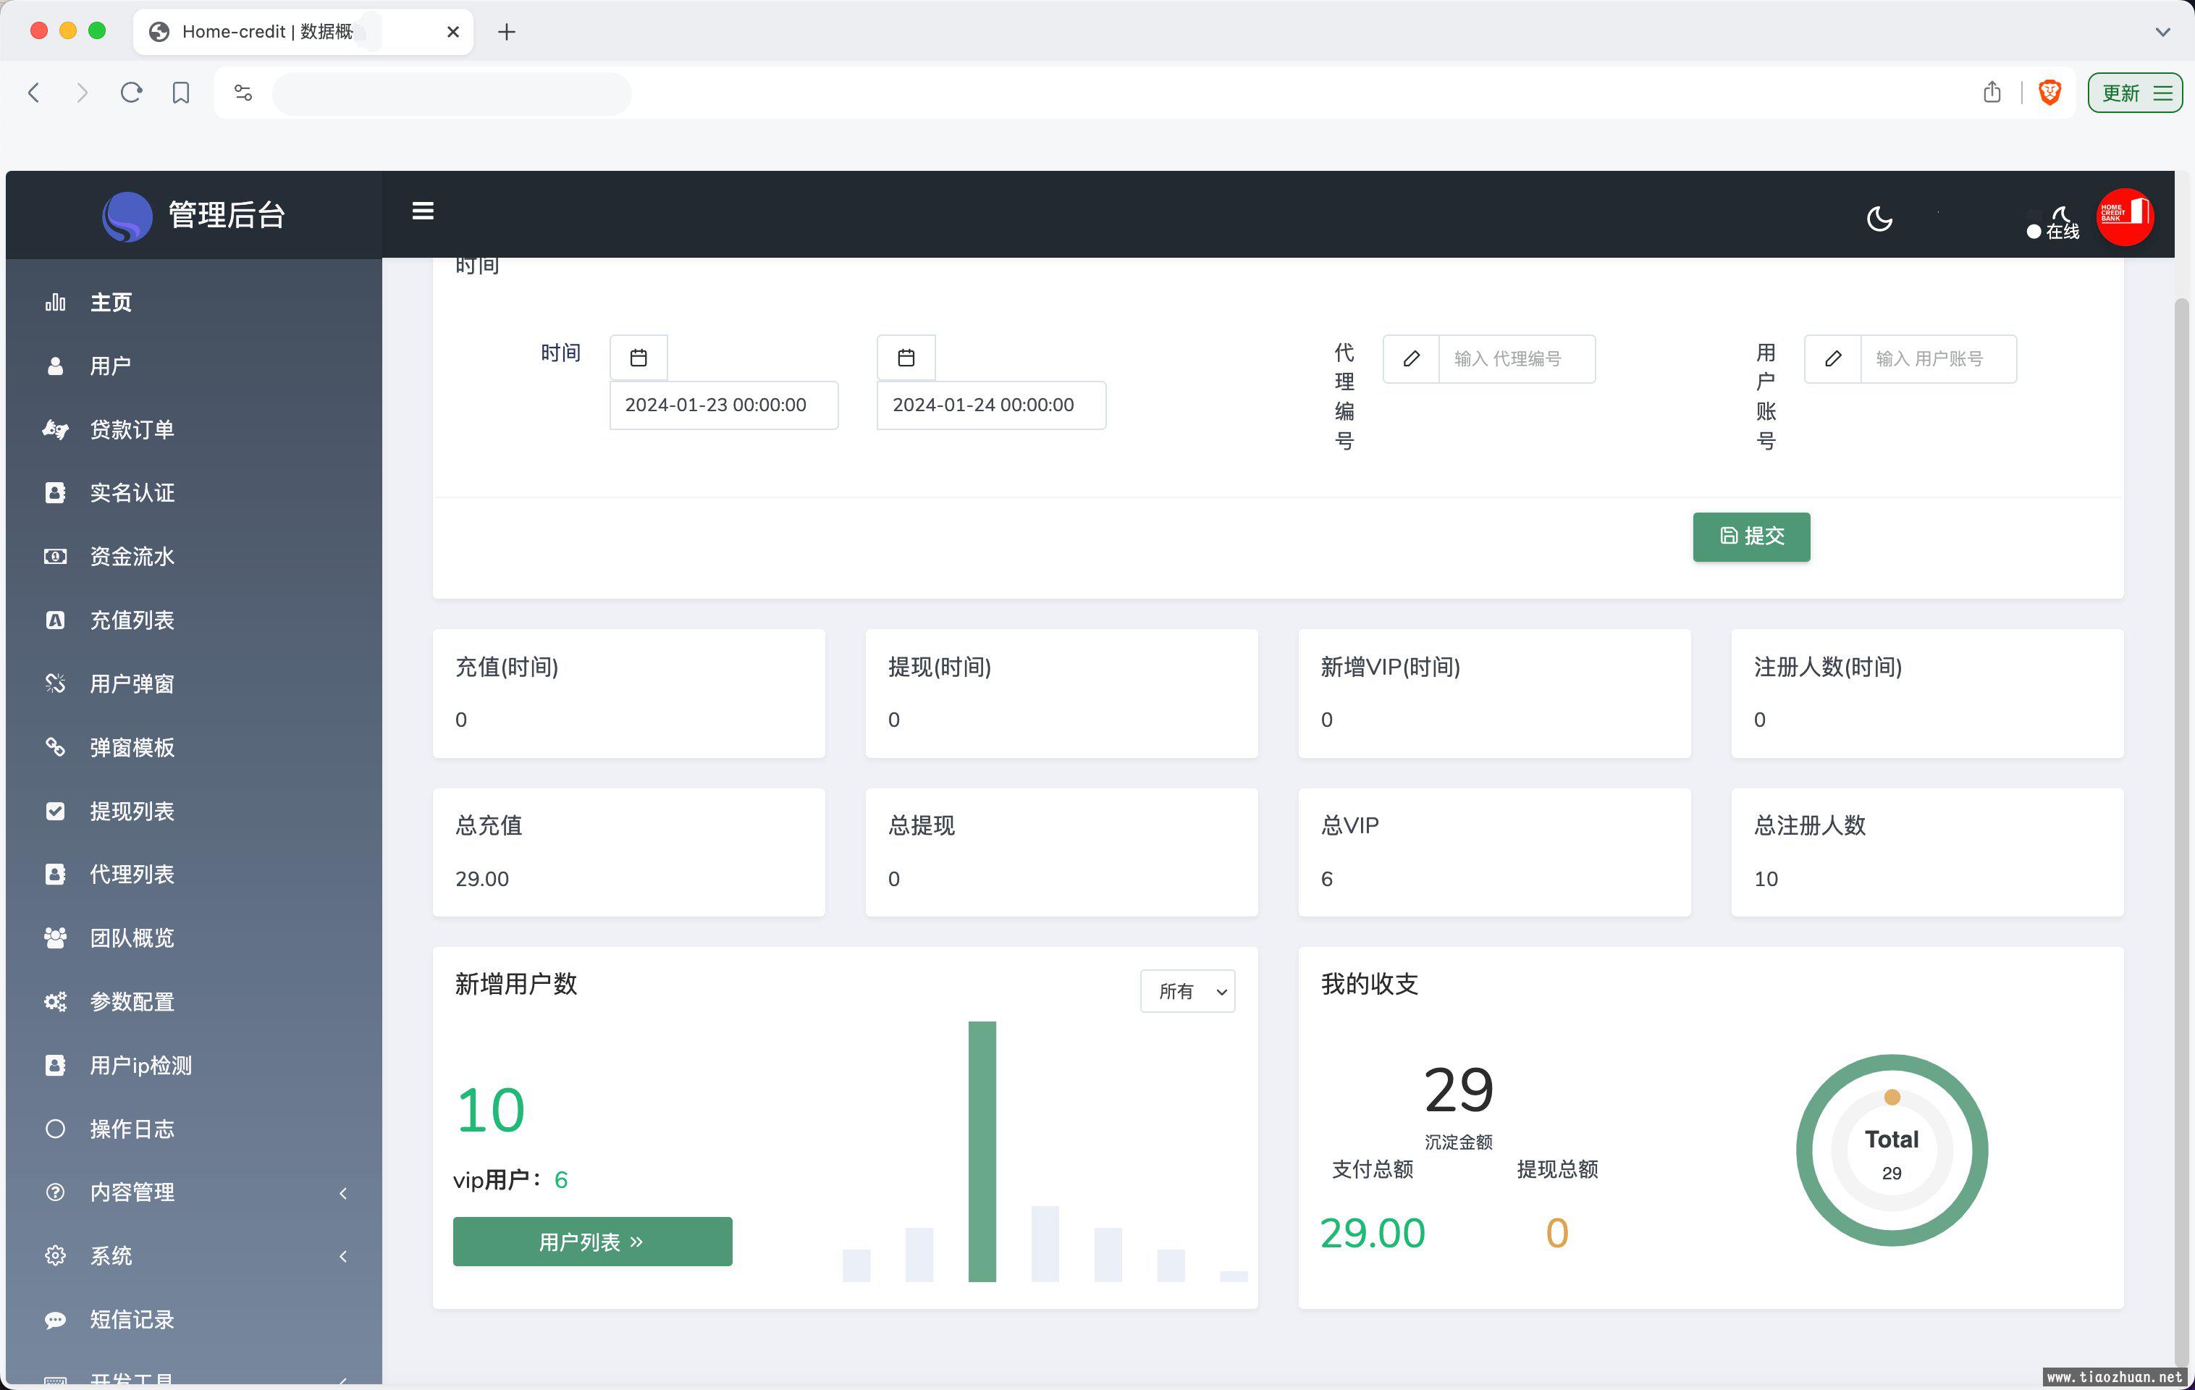Click the browser share icon
The image size is (2195, 1390).
(x=1992, y=93)
